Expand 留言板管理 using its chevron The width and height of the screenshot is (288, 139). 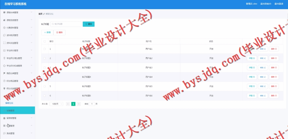(31, 118)
